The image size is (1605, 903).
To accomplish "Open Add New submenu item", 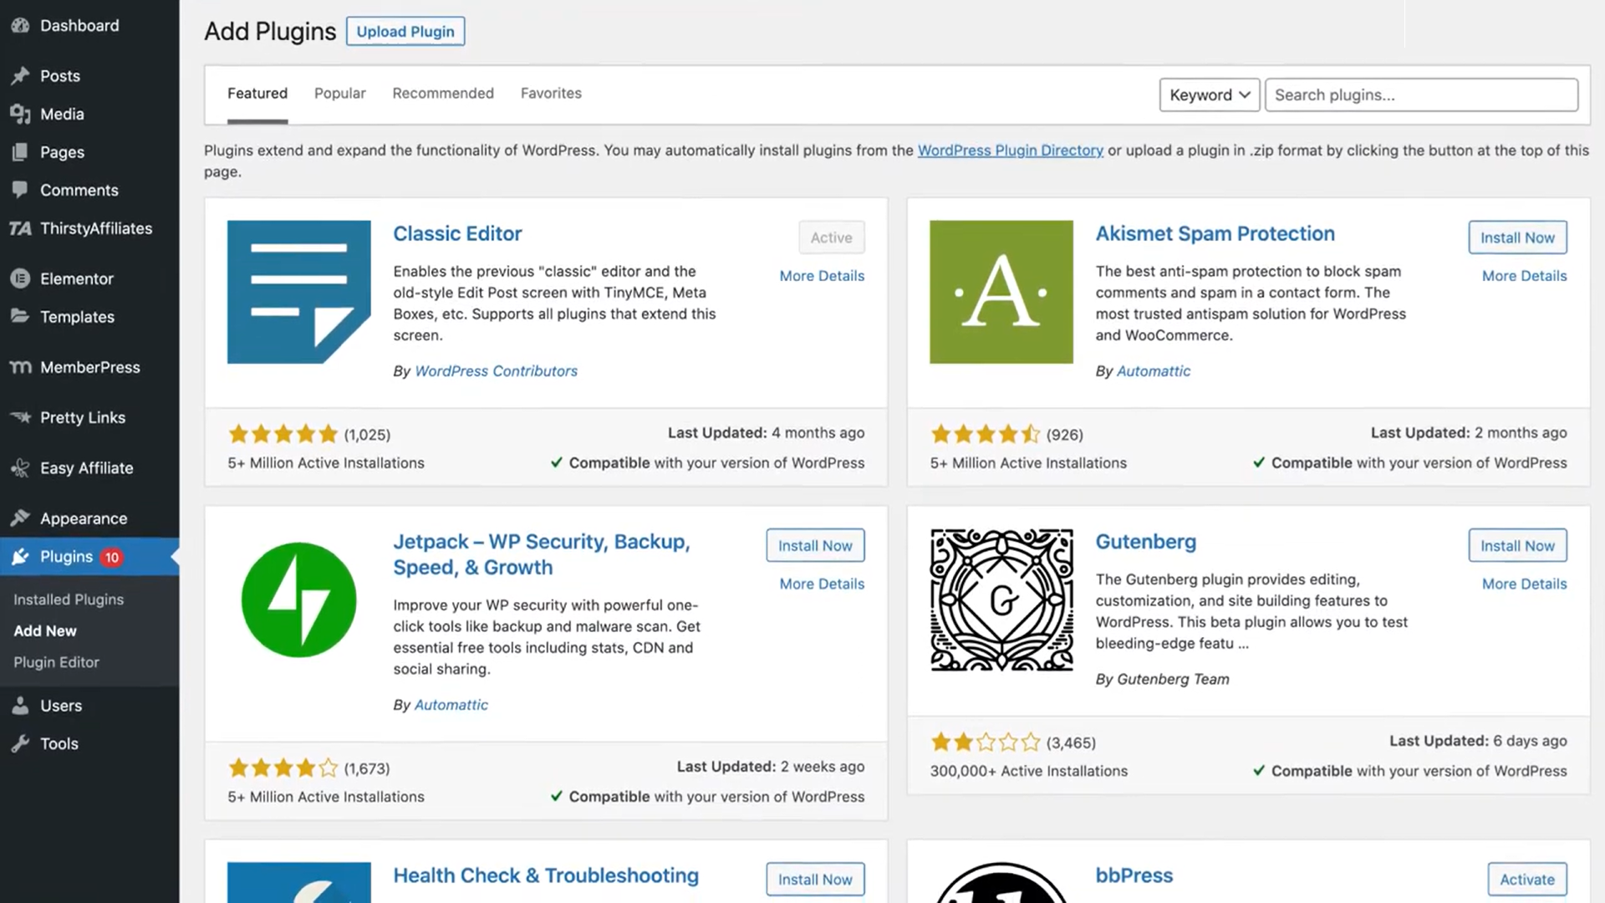I will pyautogui.click(x=45, y=631).
